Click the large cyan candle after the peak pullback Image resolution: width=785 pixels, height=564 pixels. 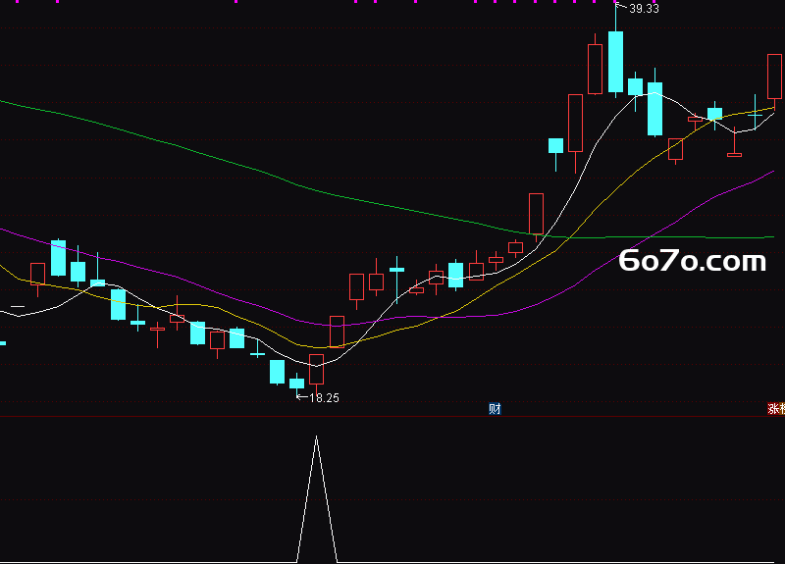click(654, 109)
